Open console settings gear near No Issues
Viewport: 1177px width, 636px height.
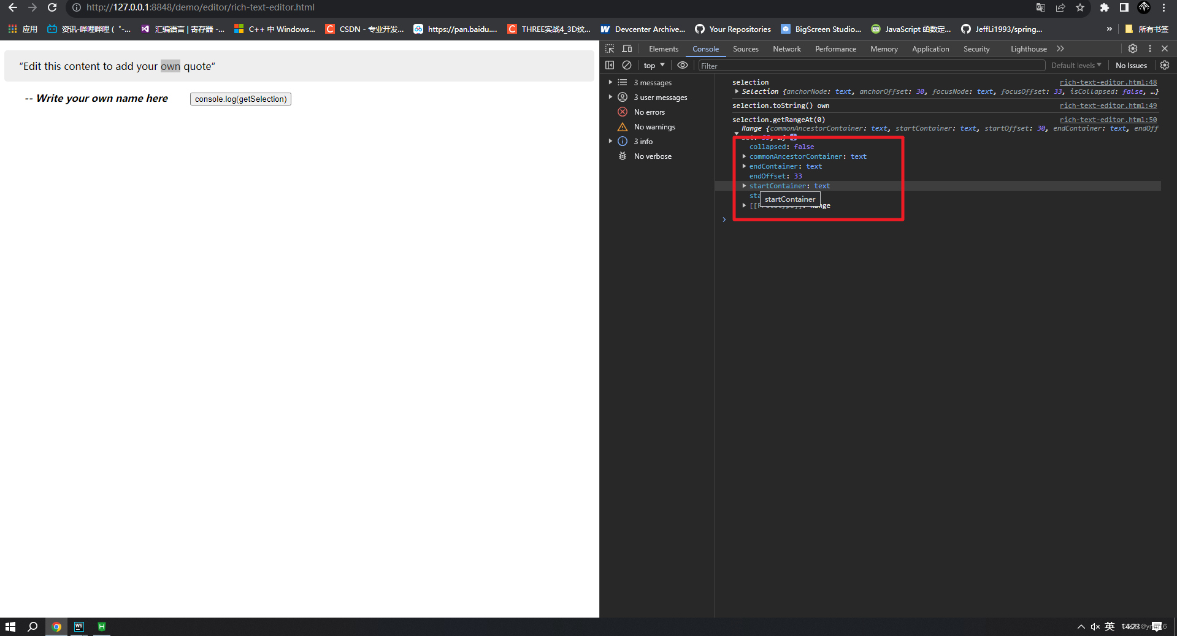[1165, 65]
